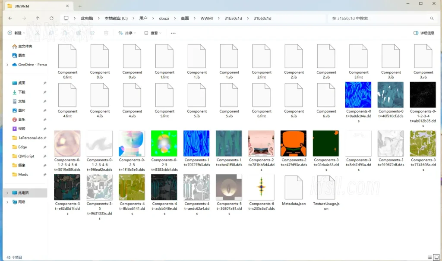Viewport: 442px width, 261px height.
Task: Click the Paste icon on the toolbar
Action: coord(65,33)
